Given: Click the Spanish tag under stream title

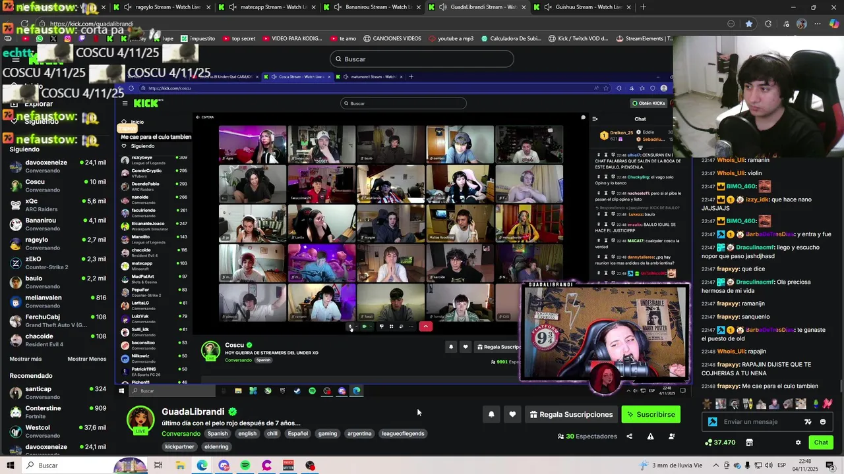Looking at the screenshot, I should coord(218,434).
